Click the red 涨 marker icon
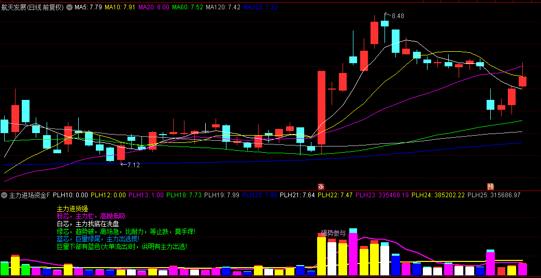Screen dimensions: 541x278 pos(321,186)
